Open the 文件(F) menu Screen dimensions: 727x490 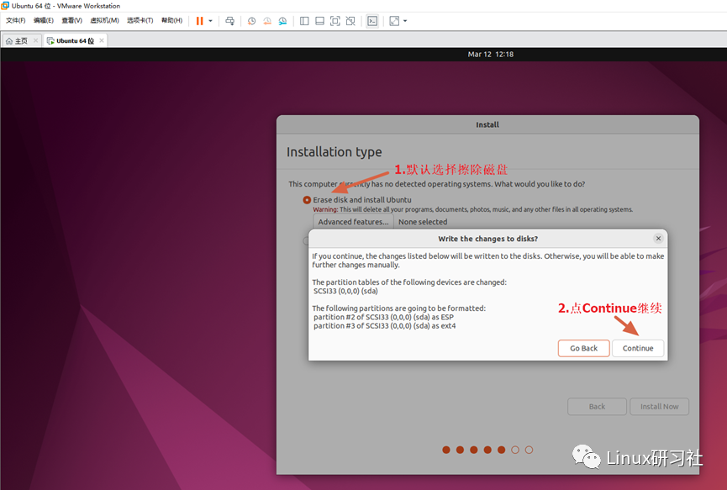click(x=15, y=20)
